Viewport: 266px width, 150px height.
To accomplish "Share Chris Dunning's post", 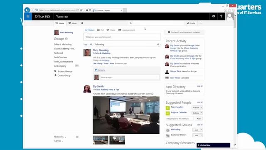I will (x=106, y=63).
